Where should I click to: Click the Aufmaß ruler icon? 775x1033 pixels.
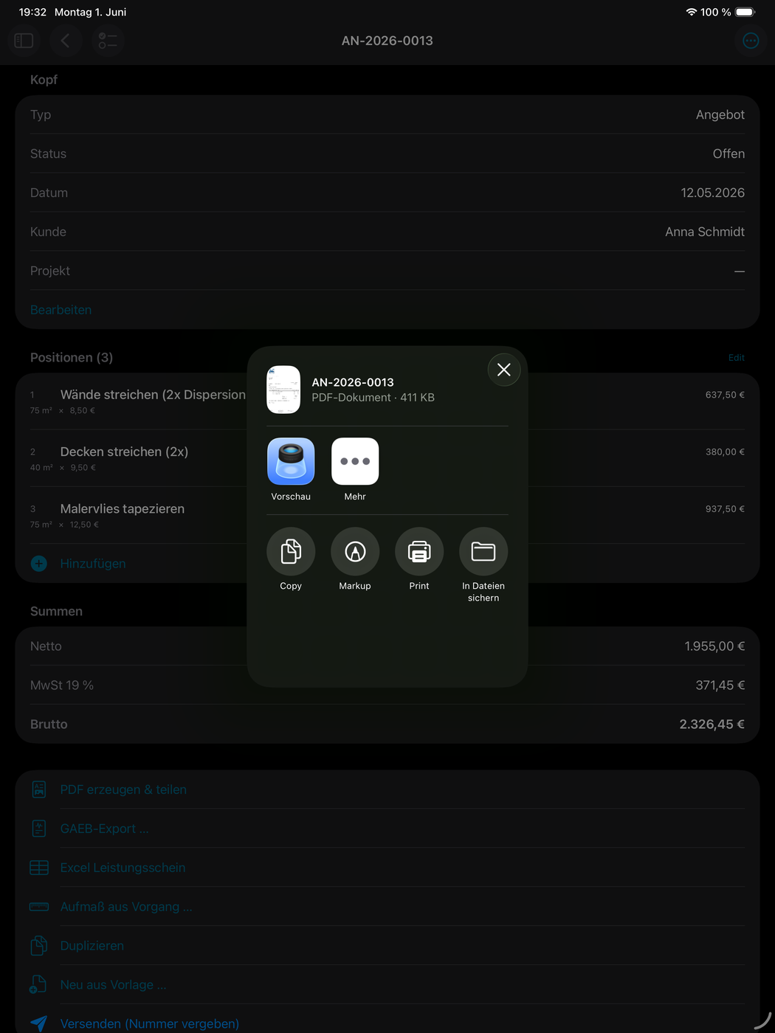[x=39, y=907]
